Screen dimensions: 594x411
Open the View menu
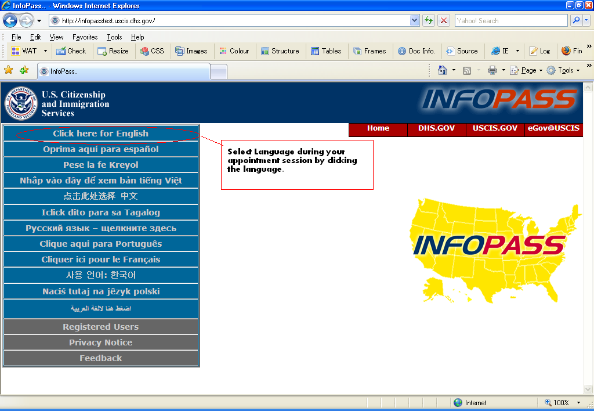point(56,37)
